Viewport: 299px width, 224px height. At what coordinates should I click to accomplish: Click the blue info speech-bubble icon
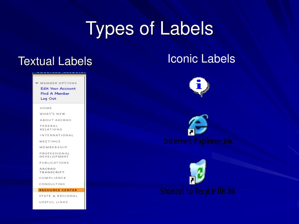click(199, 87)
